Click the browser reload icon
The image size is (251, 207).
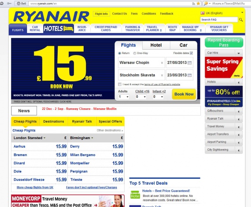[2, 4]
